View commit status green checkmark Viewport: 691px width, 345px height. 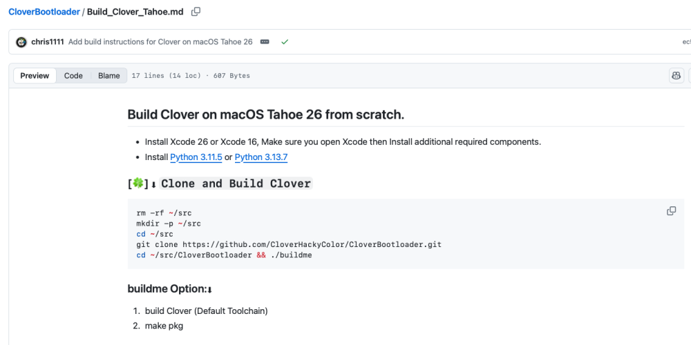285,42
